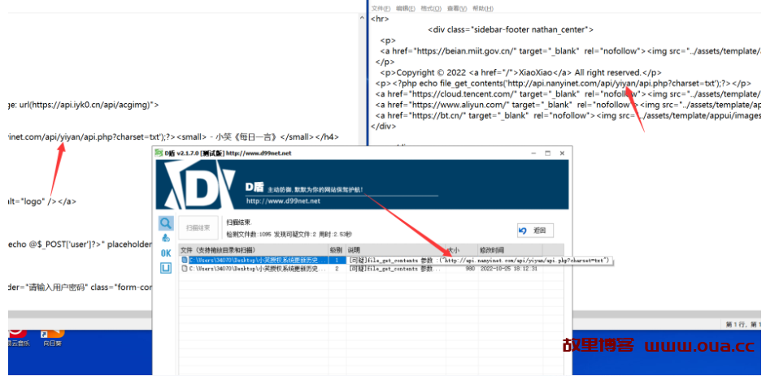The image size is (779, 376).
Task: Click the 文件 column header in results table
Action: pyautogui.click(x=254, y=249)
